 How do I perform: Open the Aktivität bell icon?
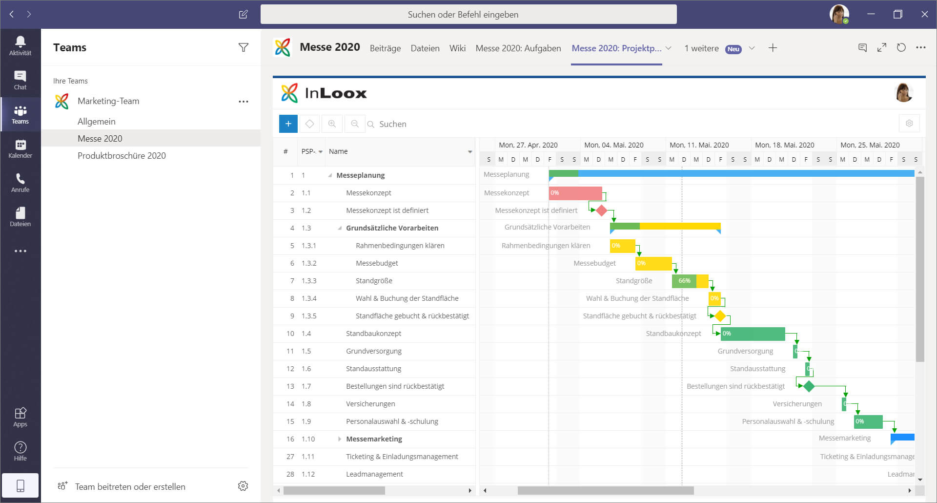pyautogui.click(x=20, y=45)
